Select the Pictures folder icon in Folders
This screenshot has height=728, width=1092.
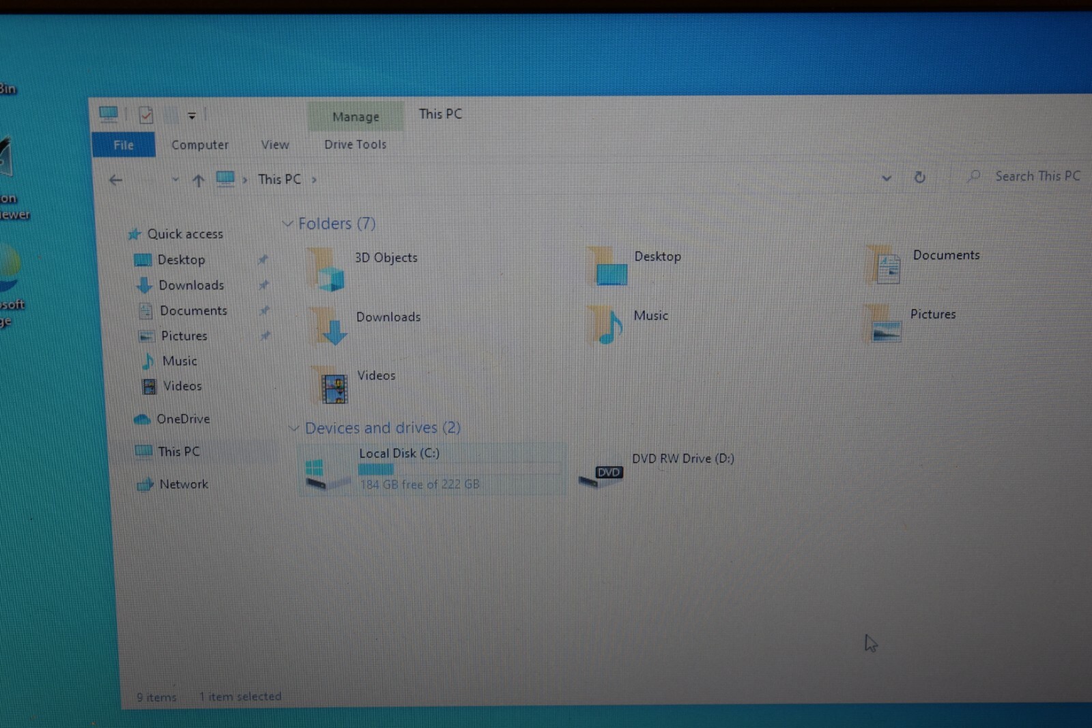pos(882,323)
